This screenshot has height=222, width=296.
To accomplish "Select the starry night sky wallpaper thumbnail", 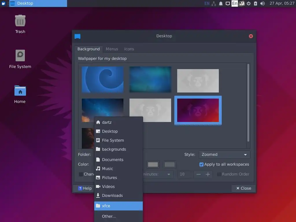I will coord(103,108).
